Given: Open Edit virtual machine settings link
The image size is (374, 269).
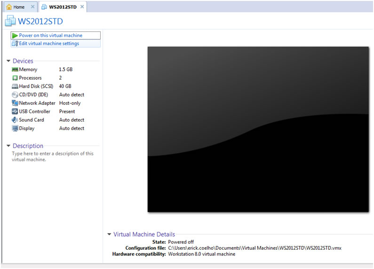Looking at the screenshot, I should click(49, 44).
